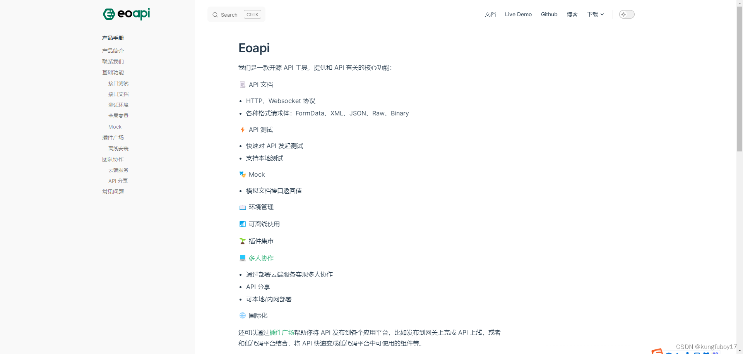Click 'API 分享' bullet text in content
This screenshot has width=743, height=354.
pos(258,287)
